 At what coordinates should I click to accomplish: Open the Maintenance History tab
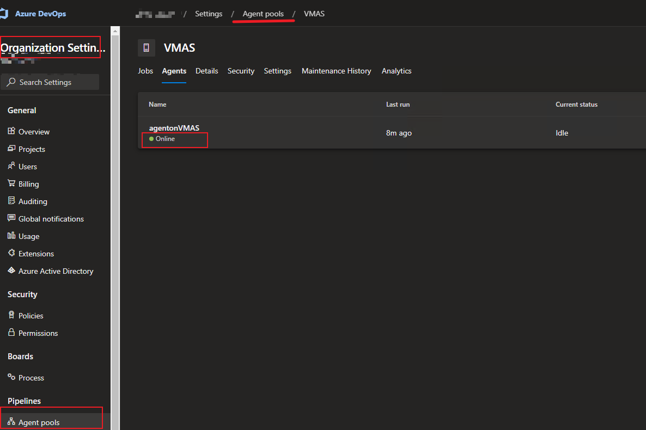[336, 71]
